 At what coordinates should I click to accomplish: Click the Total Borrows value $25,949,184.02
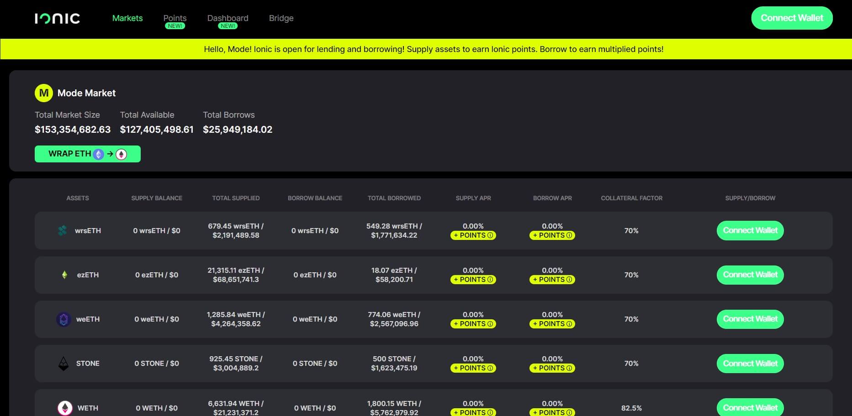click(x=238, y=130)
